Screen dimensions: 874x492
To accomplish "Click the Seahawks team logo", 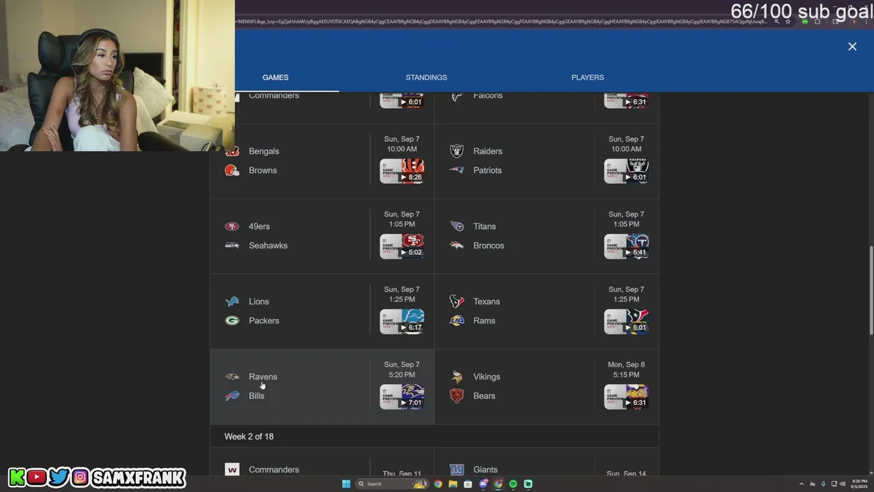I will (x=232, y=245).
